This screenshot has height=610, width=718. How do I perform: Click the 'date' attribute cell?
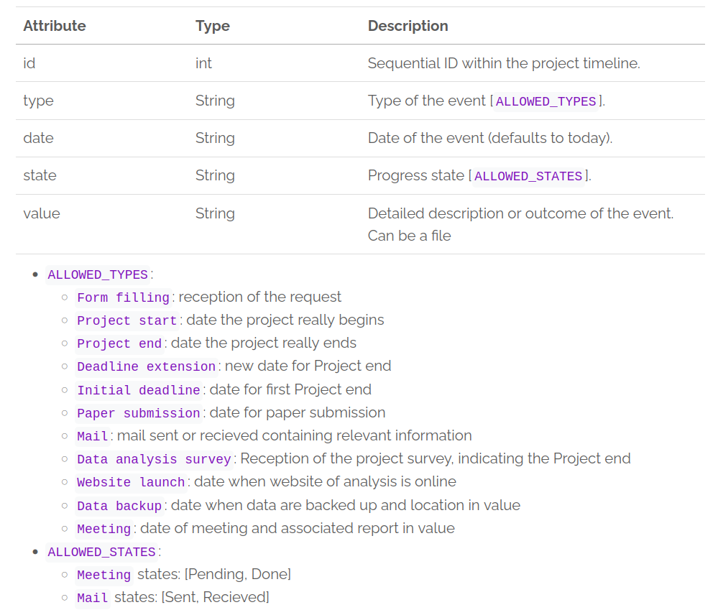click(x=38, y=138)
